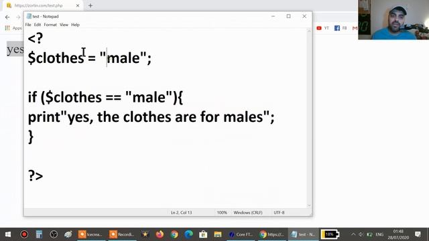Click the Chrome forward arrow
The width and height of the screenshot is (429, 241).
click(18, 17)
